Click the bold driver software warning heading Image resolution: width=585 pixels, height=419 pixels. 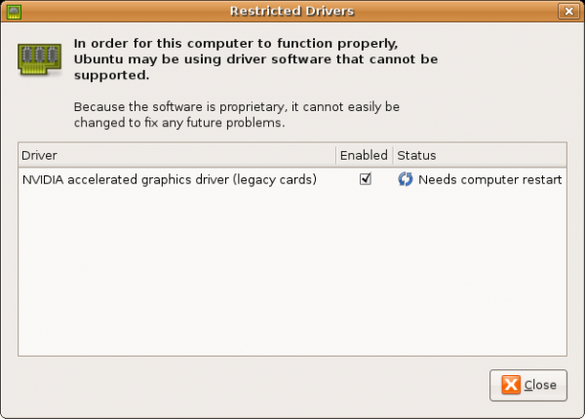click(255, 59)
